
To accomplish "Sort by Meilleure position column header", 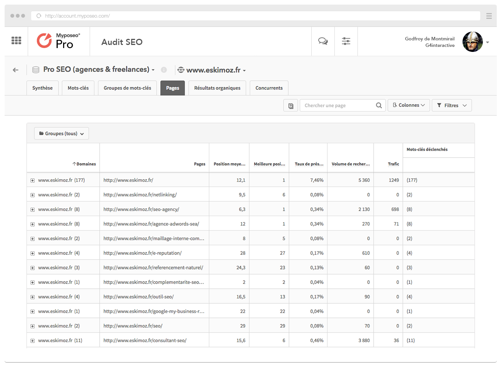I will tap(269, 164).
